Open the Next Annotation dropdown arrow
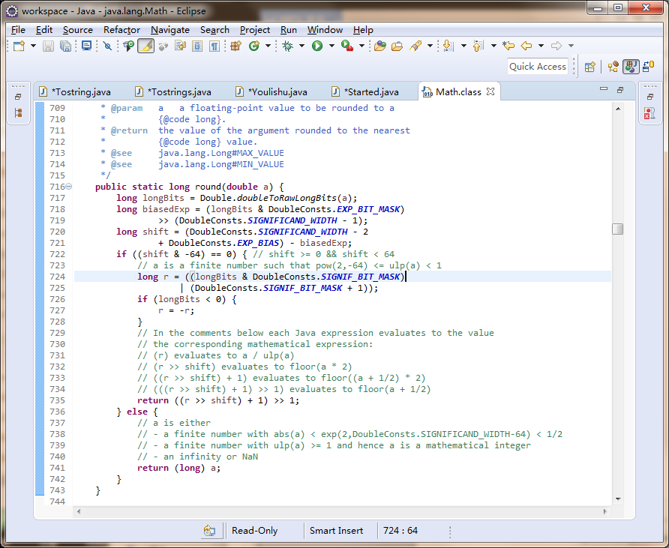Image resolution: width=669 pixels, height=548 pixels. pyautogui.click(x=463, y=46)
